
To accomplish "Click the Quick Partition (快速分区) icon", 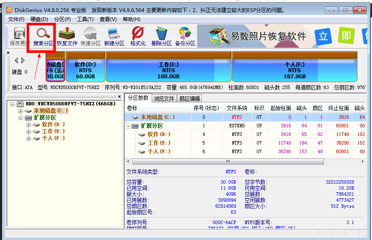I will coord(91,37).
